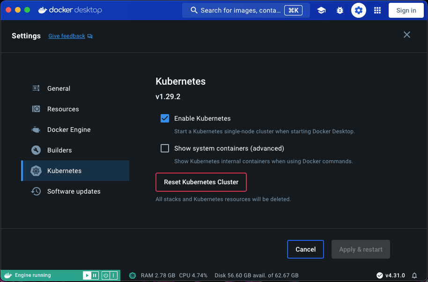Switch to Docker Engine settings

75,130
